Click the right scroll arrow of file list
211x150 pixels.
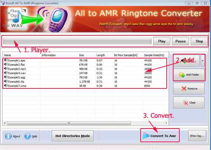166,123
